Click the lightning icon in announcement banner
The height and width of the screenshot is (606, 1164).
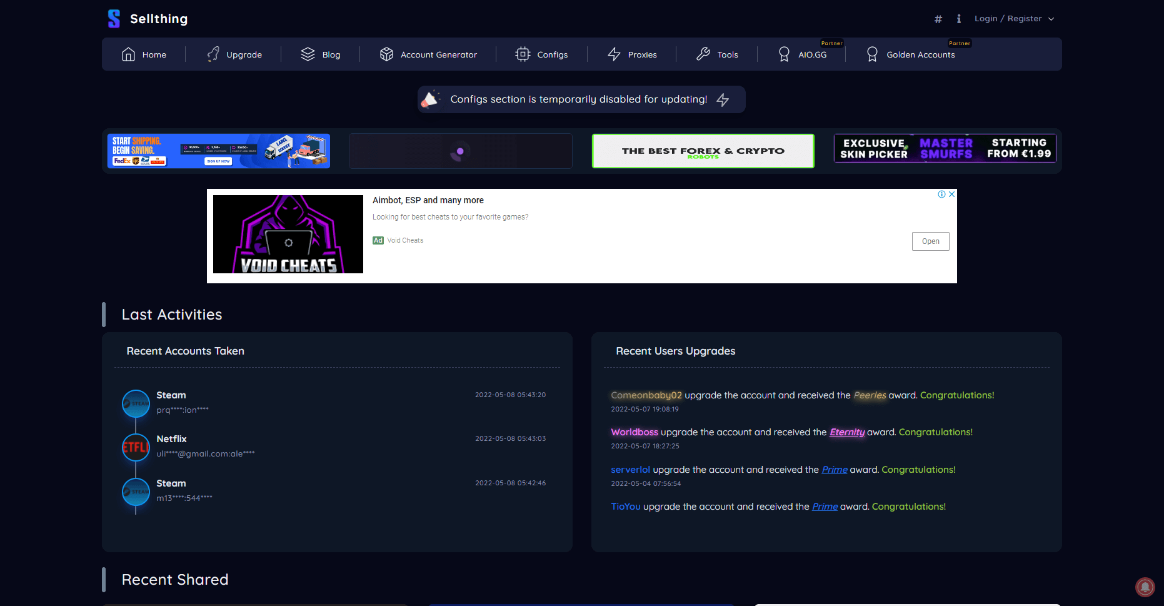point(723,100)
